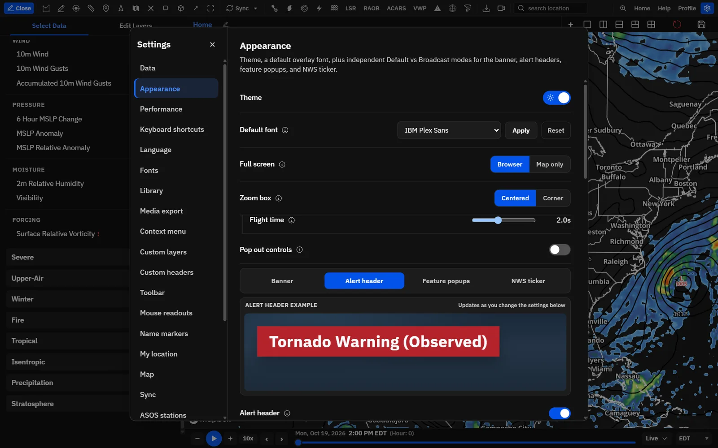Open Keyboard shortcuts settings section
This screenshot has height=448, width=718.
[176, 129]
